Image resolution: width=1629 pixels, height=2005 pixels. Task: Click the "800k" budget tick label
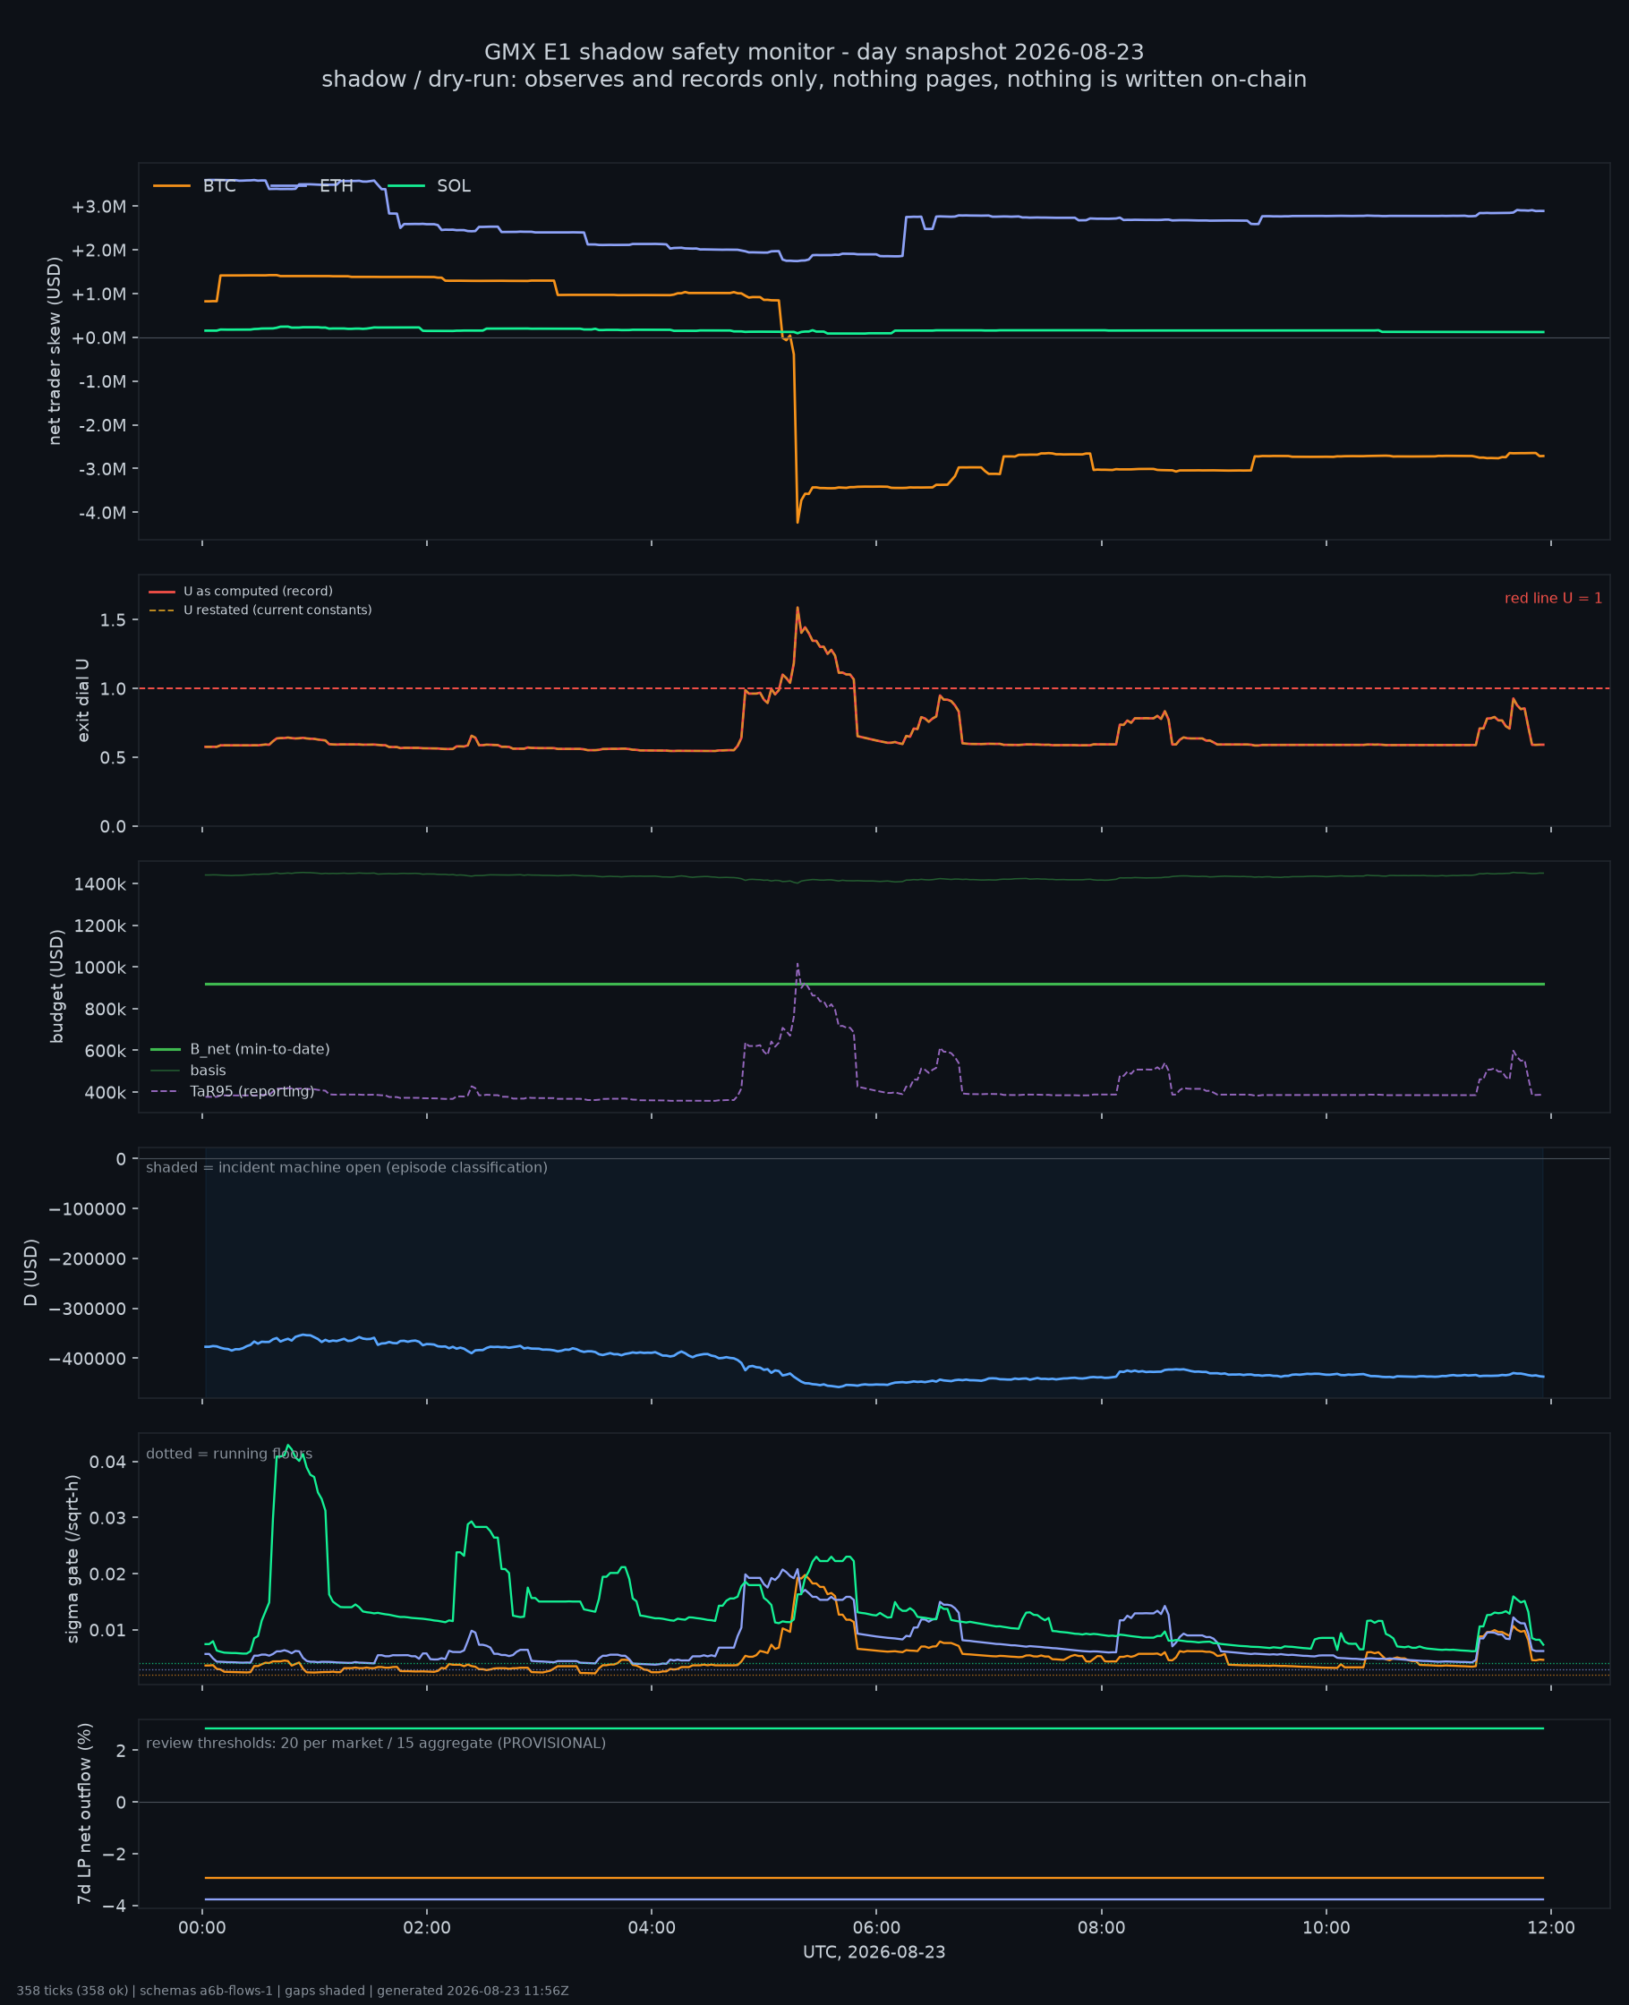[105, 1010]
